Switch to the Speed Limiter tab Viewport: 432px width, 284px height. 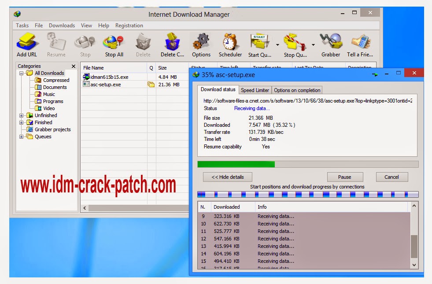click(x=255, y=90)
